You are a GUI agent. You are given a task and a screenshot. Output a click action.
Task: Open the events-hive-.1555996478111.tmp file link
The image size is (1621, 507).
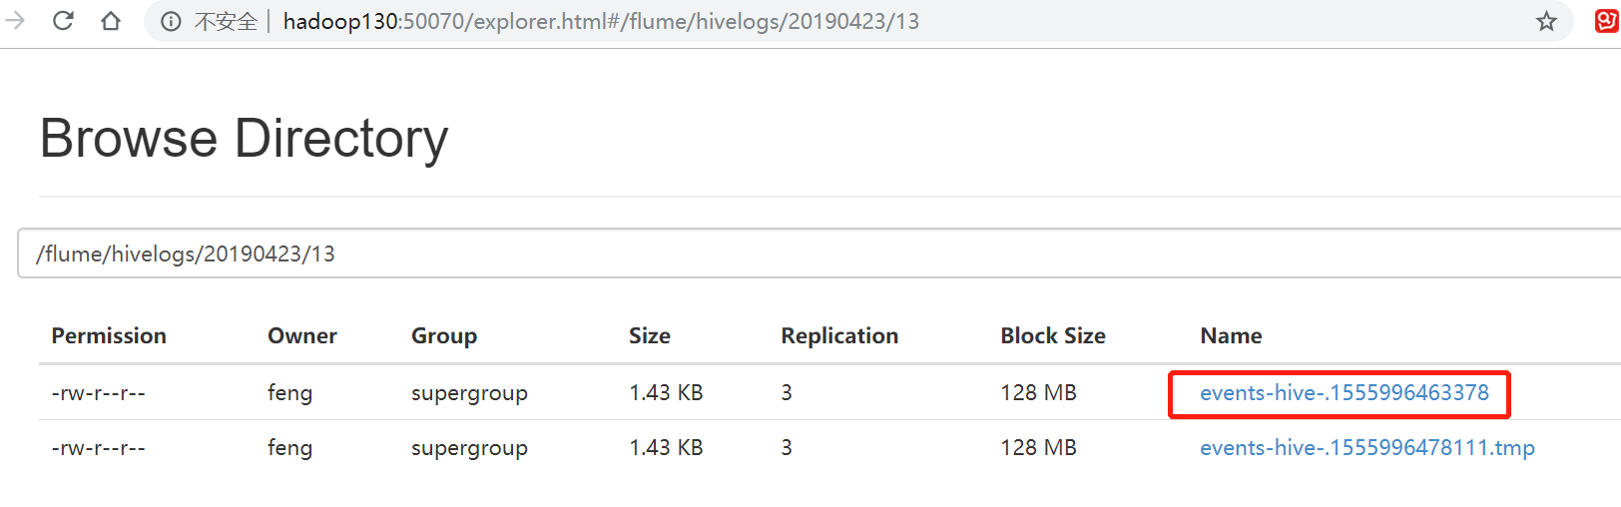[1366, 448]
